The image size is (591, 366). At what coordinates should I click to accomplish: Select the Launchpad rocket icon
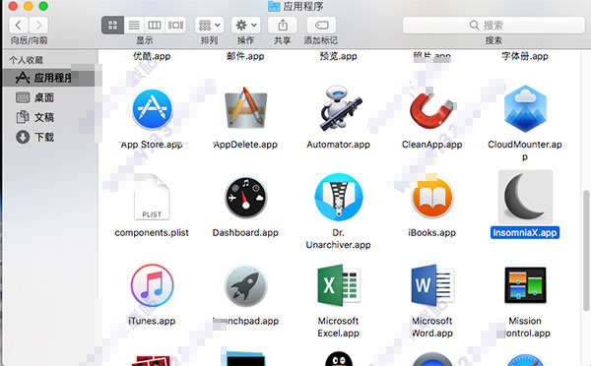click(245, 285)
